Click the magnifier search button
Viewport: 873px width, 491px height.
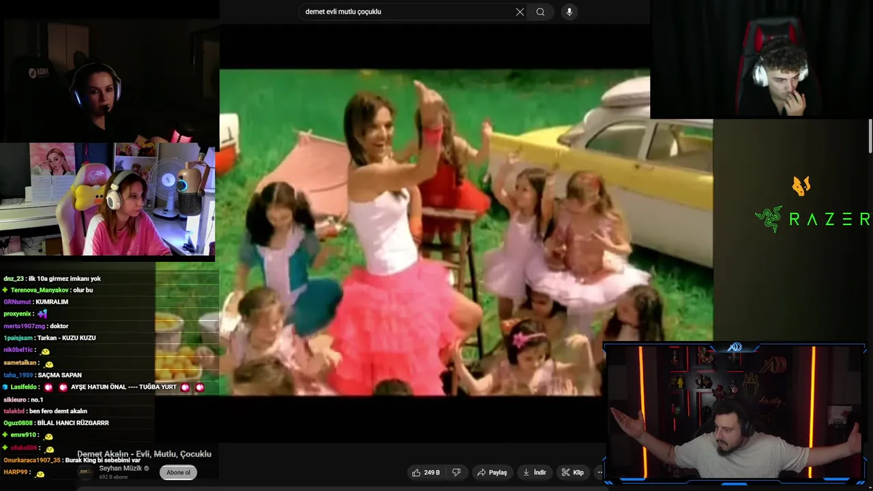click(540, 12)
